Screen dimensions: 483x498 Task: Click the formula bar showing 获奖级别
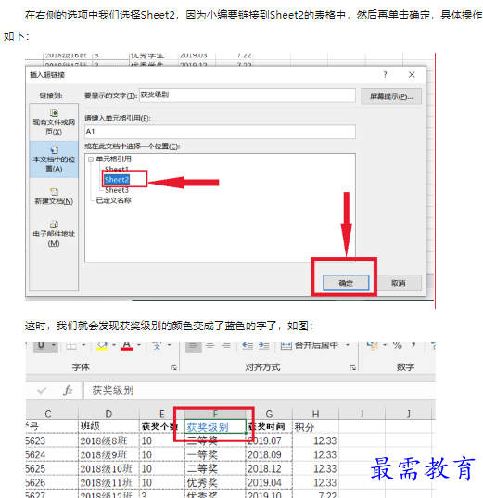(260, 390)
